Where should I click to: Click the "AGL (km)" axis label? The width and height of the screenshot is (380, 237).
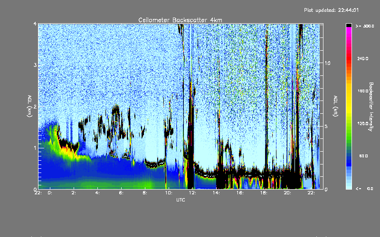click(x=29, y=106)
